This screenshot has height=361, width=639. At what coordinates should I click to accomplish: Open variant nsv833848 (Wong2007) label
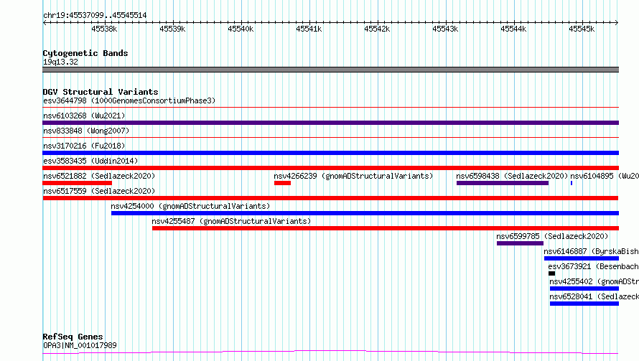[86, 131]
